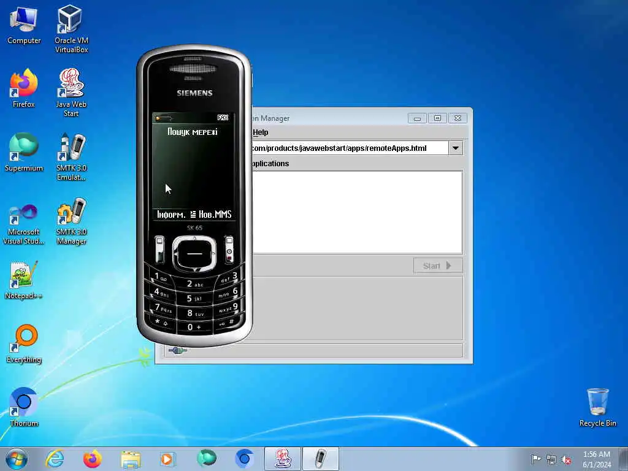Viewport: 628px width, 471px height.
Task: Select the Інформ. softkey label on phone screen
Action: pyautogui.click(x=171, y=215)
